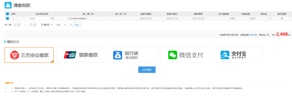Screen dimensions: 292x101
Task: Choose the UnionPay 银联缴款 option
Action: coord(81,55)
